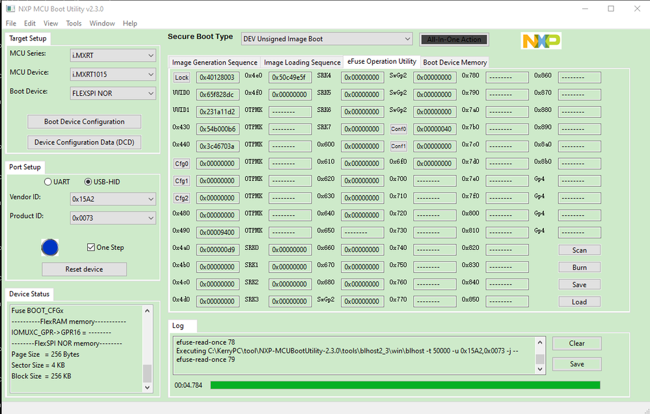Click the Conf0 fuse button
Image resolution: width=650 pixels, height=414 pixels.
tap(398, 129)
